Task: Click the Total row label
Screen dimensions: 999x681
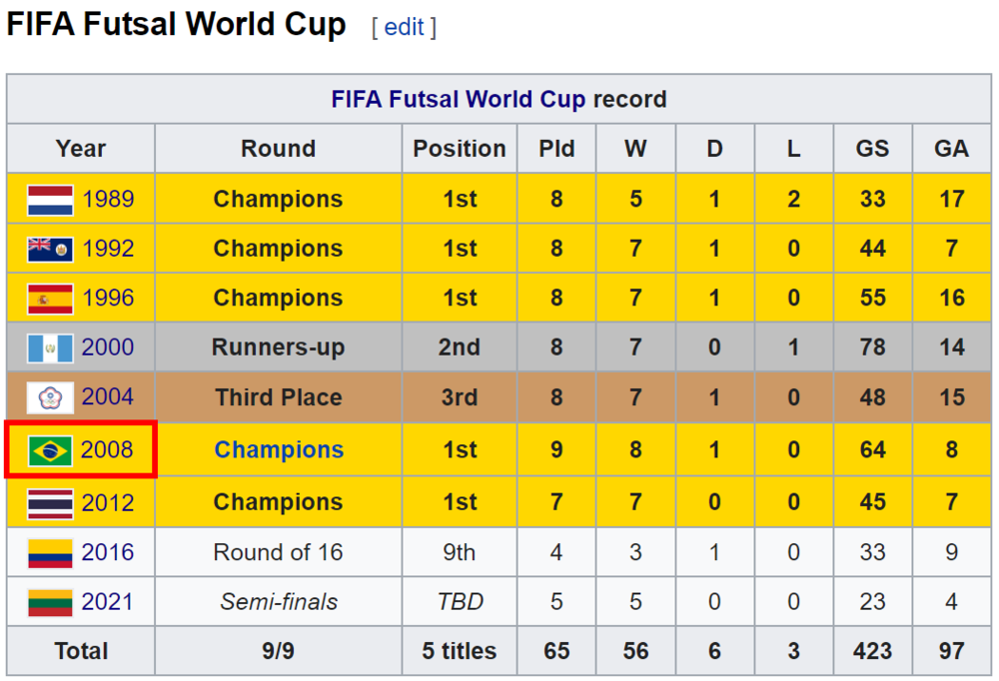Action: [x=81, y=651]
